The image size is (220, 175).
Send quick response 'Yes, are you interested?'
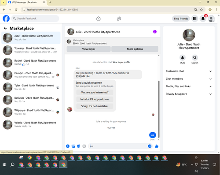(95, 93)
